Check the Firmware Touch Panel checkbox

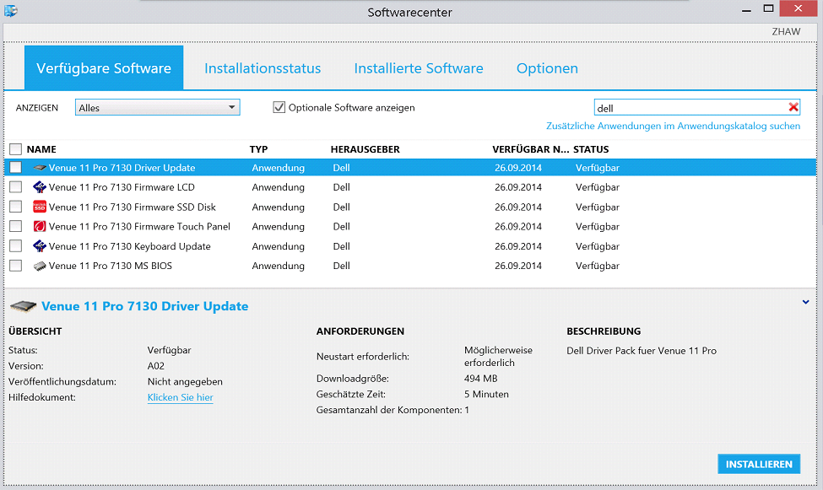pyautogui.click(x=16, y=227)
